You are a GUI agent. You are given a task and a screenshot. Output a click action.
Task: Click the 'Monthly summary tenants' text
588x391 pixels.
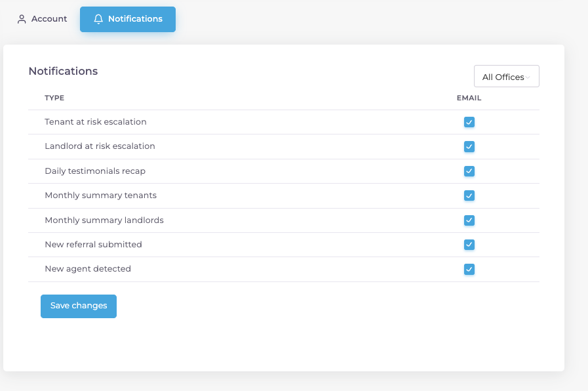tap(100, 195)
